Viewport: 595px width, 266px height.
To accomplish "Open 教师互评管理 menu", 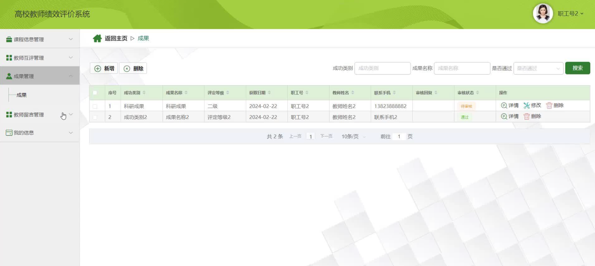I will click(40, 58).
